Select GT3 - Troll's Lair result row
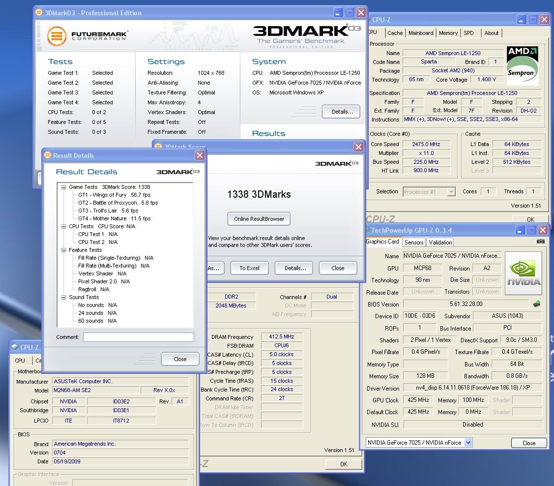This screenshot has width=554, height=486. pyautogui.click(x=108, y=211)
